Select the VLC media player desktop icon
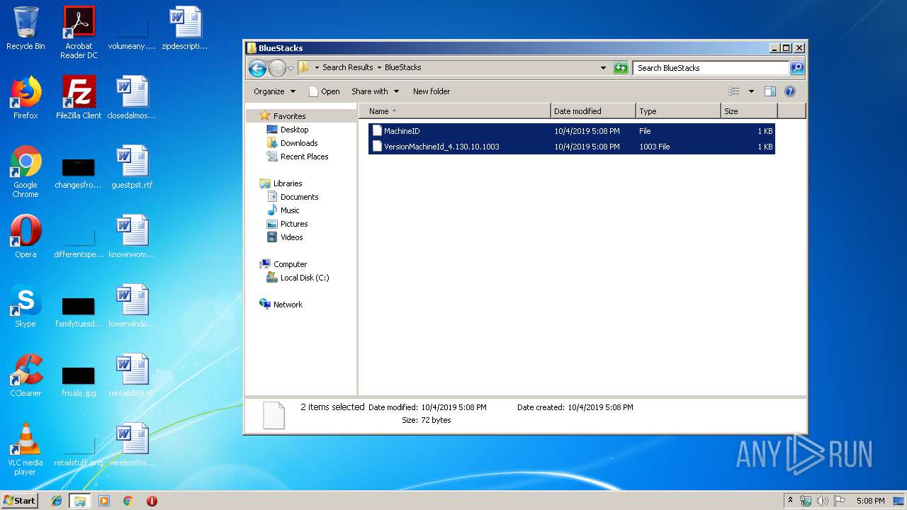This screenshot has height=510, width=907. 26,449
